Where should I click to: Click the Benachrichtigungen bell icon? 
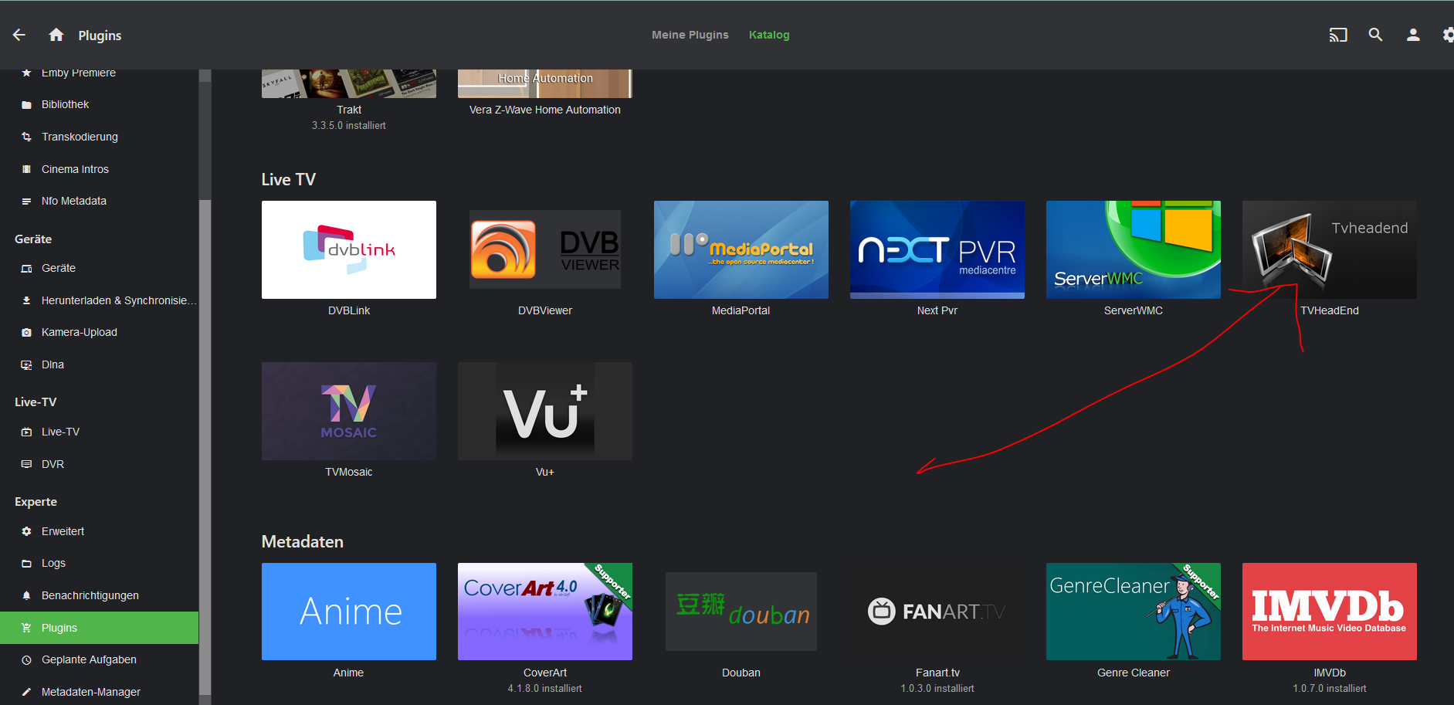pos(26,595)
